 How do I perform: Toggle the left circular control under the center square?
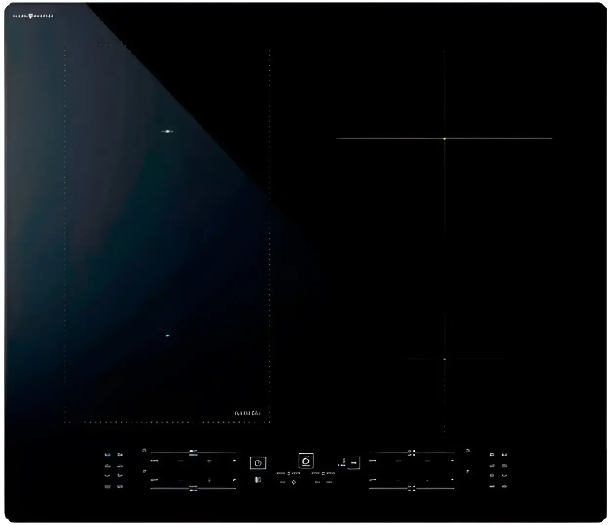(x=288, y=473)
